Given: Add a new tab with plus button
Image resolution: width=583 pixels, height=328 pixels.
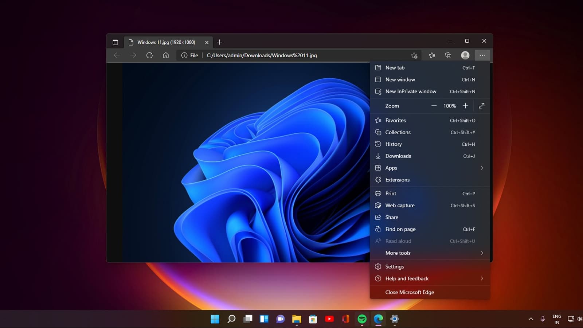Looking at the screenshot, I should [x=219, y=42].
